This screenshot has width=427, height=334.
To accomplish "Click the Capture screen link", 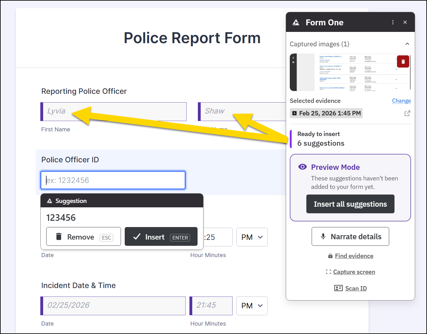I will tap(354, 272).
